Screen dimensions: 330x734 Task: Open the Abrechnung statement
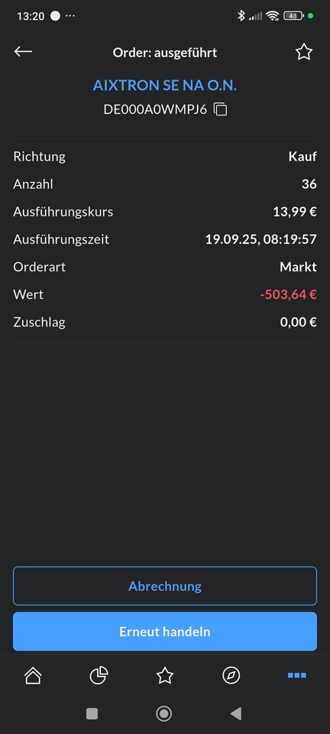[165, 586]
